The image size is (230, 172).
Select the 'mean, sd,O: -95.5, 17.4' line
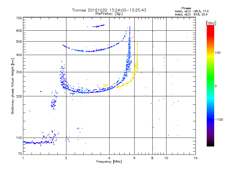click(191, 11)
